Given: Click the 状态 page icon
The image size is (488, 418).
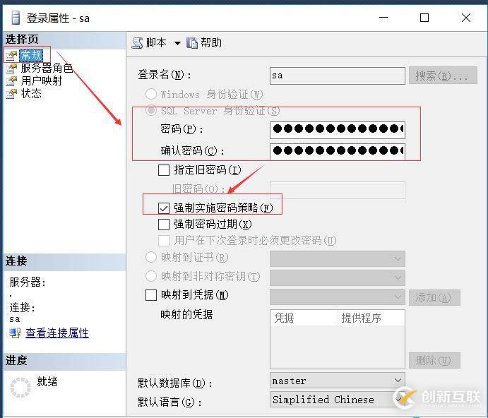Looking at the screenshot, I should click(11, 93).
